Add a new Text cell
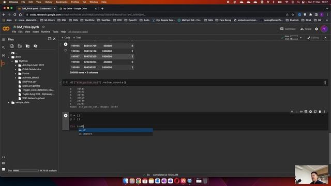Screen dimensions: 331x186 pyautogui.click(x=77, y=38)
